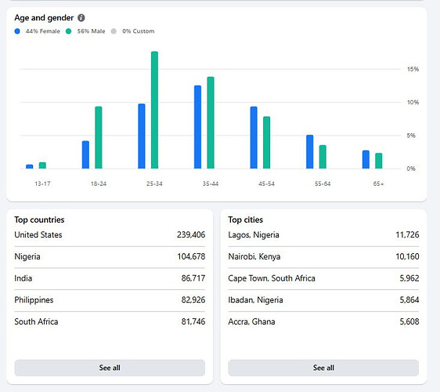The height and width of the screenshot is (392, 440).
Task: Select the 0% Custom legend label
Action: tap(139, 31)
